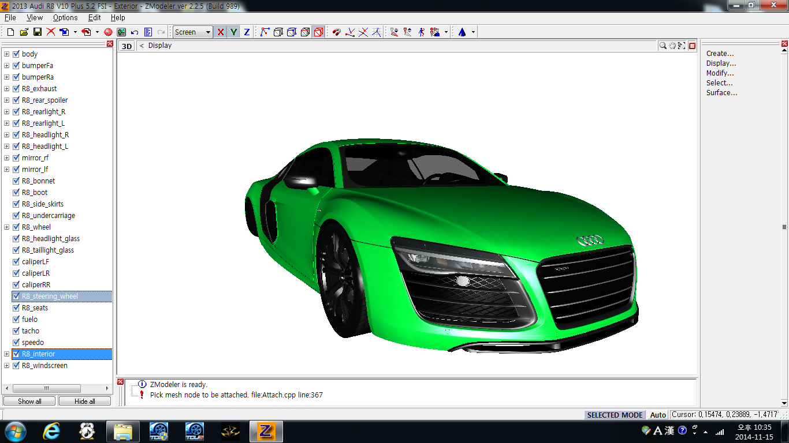This screenshot has height=443, width=789.
Task: Select the viewport zoom magnifier tool
Action: 664,46
